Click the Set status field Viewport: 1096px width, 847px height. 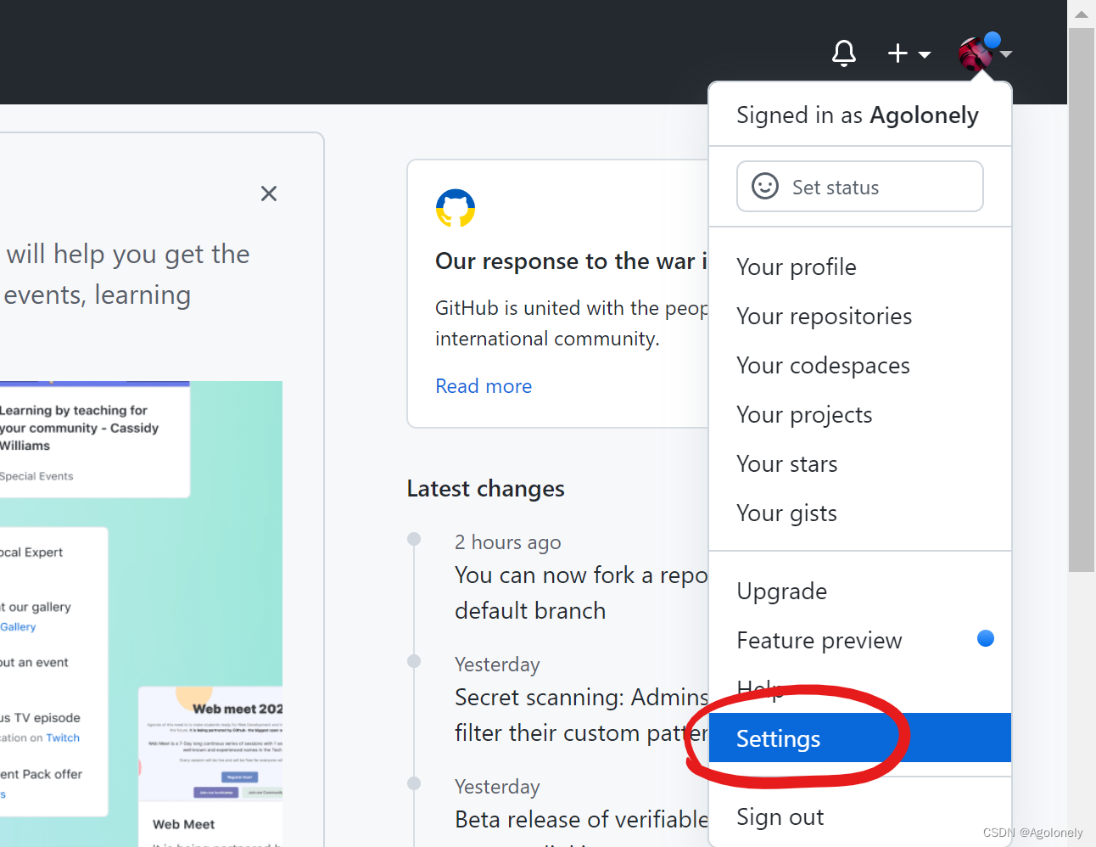860,187
